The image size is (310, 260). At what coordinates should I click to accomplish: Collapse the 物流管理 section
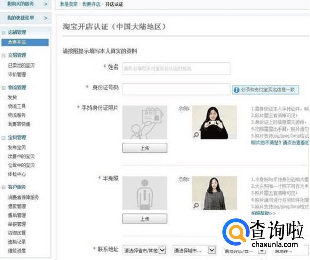pos(4,88)
